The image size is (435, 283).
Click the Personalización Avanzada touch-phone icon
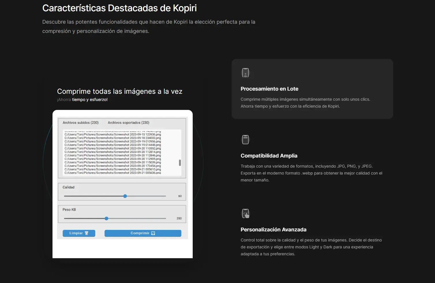coord(245,213)
